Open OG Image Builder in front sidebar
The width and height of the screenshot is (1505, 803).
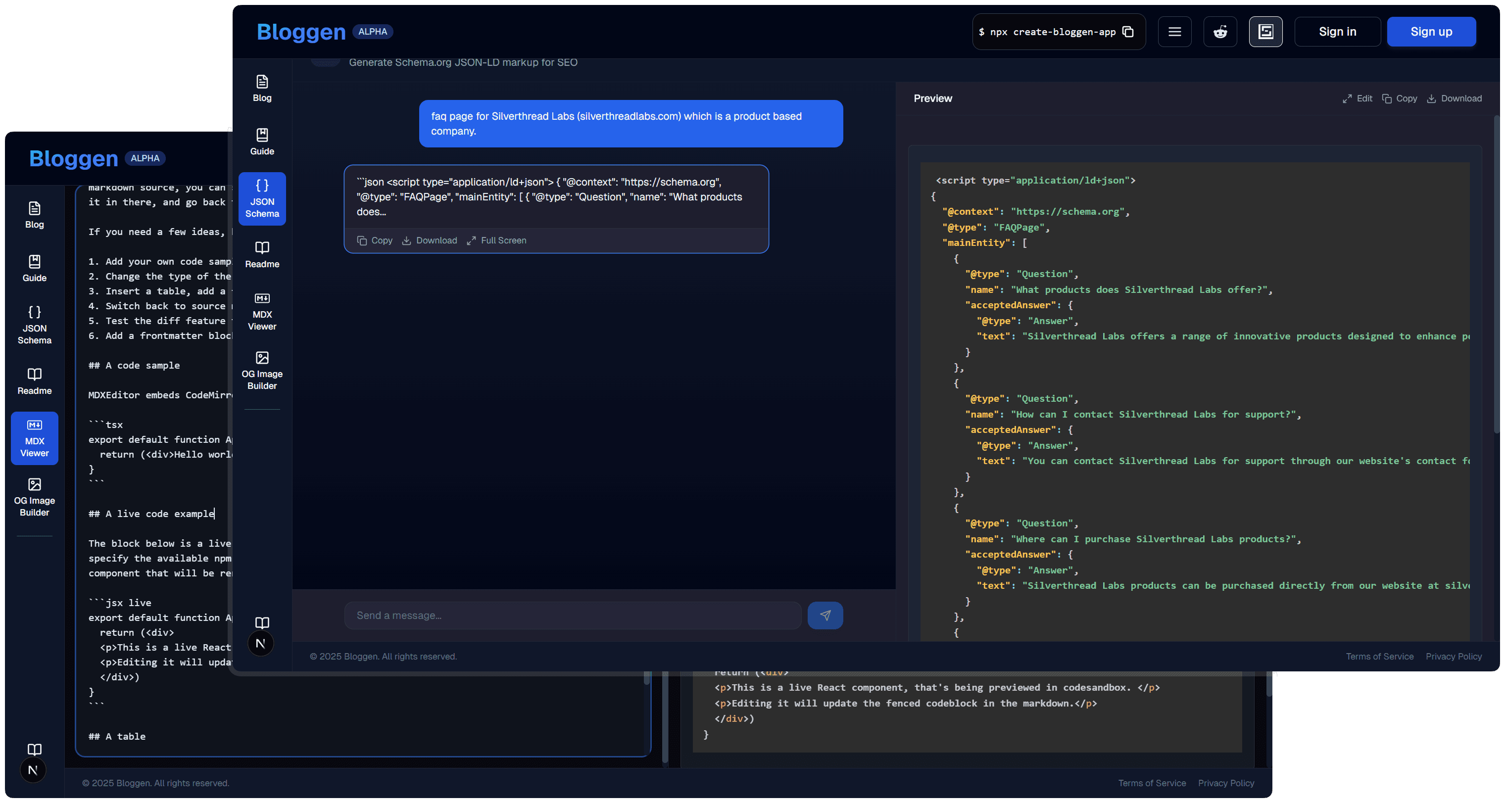(262, 371)
